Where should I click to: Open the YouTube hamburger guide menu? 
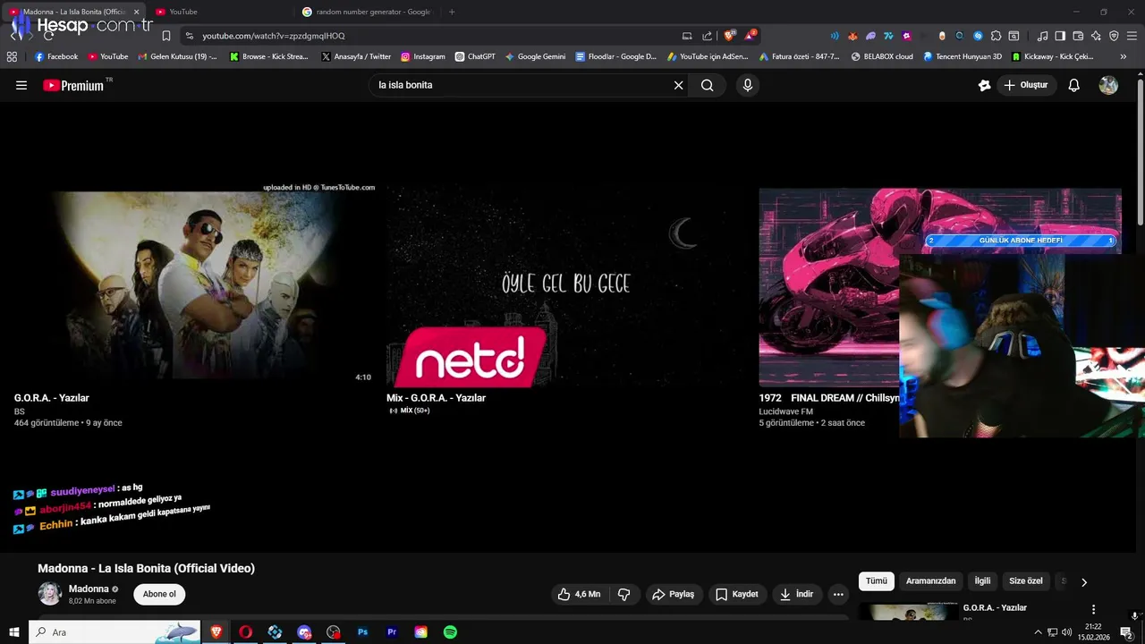coord(21,86)
